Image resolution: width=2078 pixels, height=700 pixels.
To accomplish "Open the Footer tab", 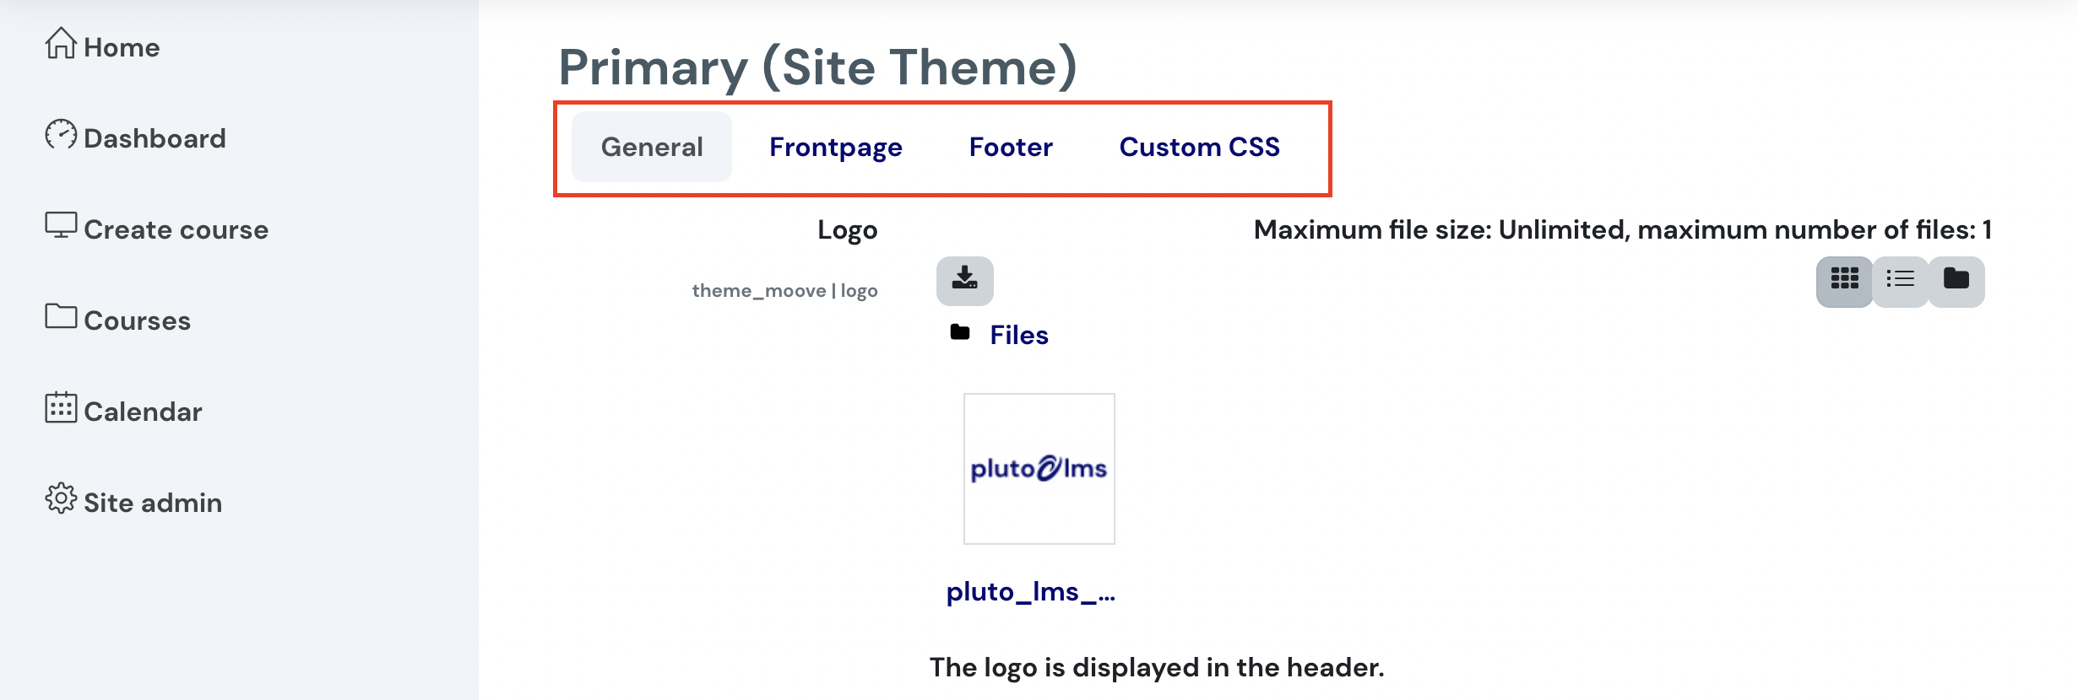I will [1011, 147].
